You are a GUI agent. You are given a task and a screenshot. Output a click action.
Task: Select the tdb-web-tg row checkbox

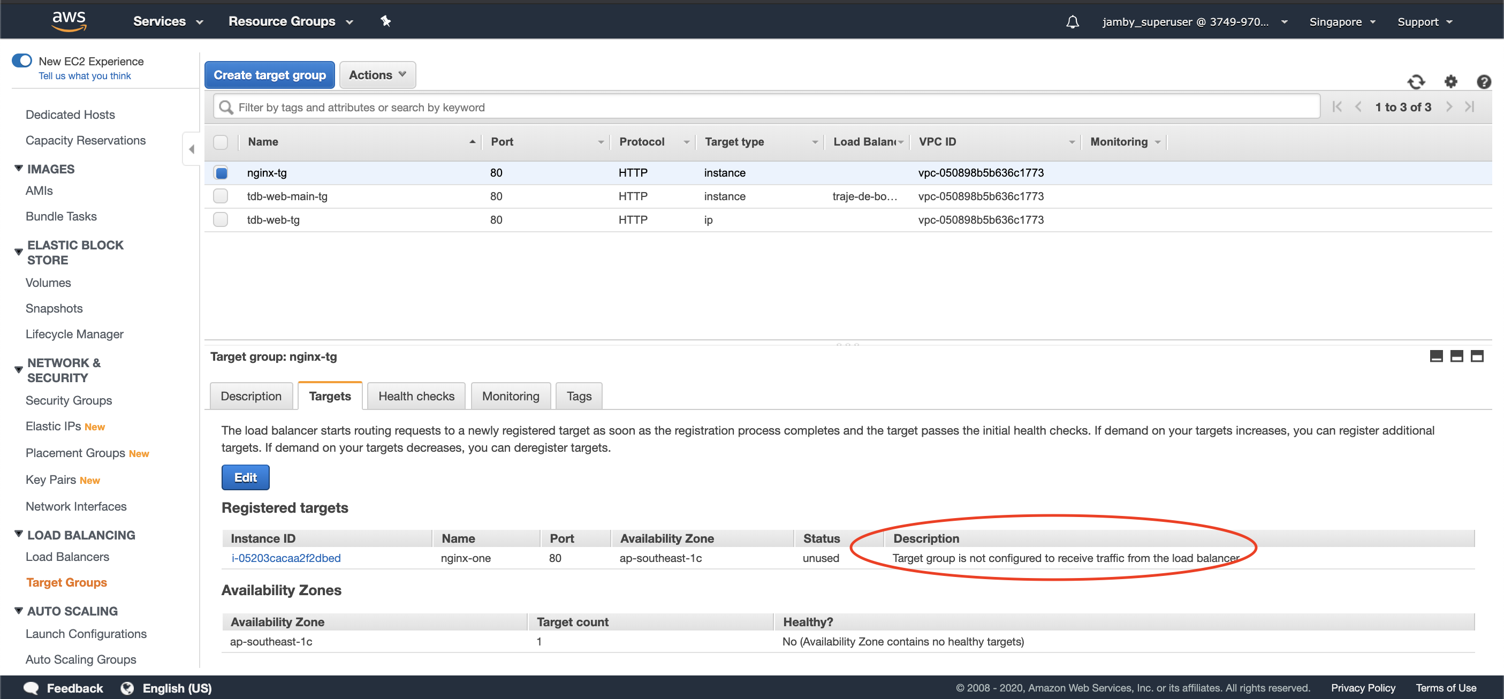[x=221, y=219]
